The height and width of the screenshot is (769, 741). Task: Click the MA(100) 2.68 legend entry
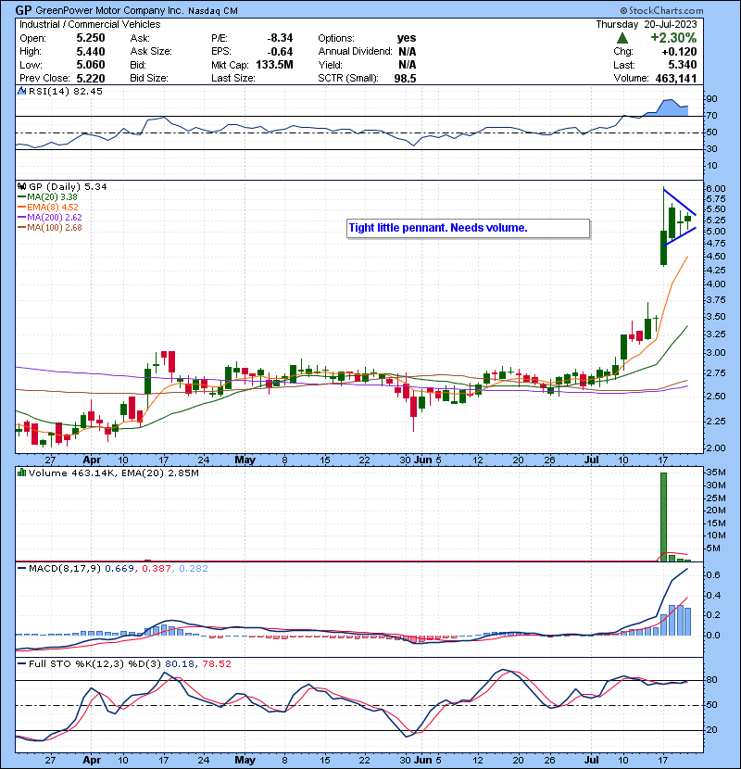coord(55,228)
